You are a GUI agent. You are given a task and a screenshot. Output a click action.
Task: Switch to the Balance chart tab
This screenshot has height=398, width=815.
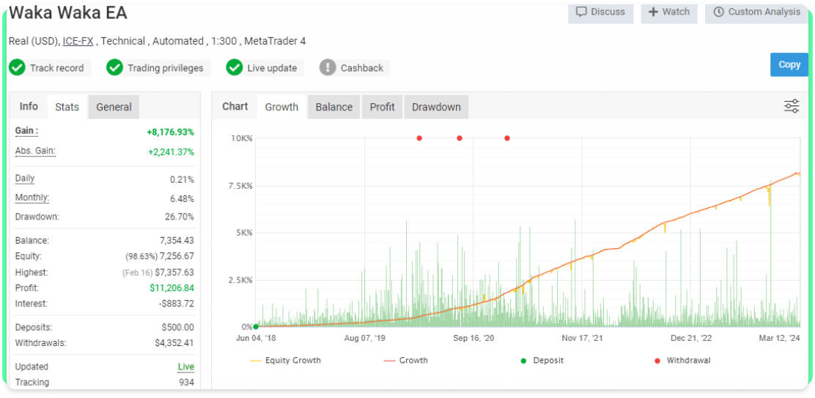[333, 107]
